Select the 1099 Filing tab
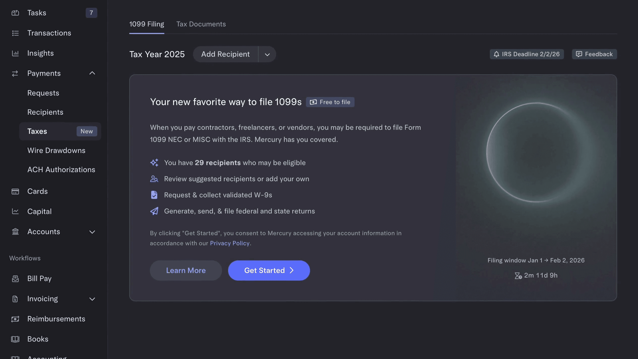 click(x=146, y=24)
